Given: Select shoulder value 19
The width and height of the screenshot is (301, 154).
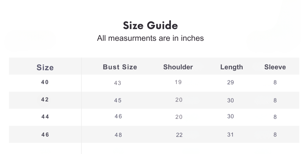Looking at the screenshot, I should click(x=178, y=82).
